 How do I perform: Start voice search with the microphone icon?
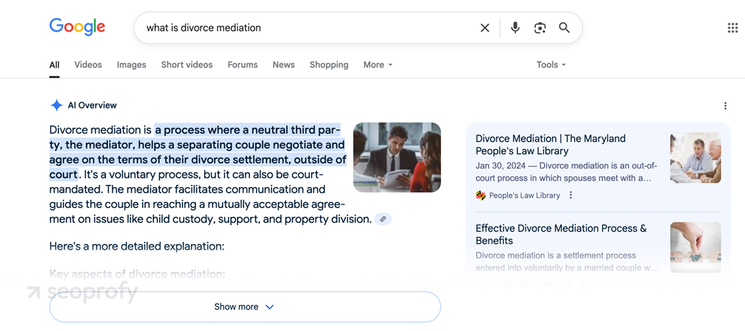pyautogui.click(x=515, y=28)
